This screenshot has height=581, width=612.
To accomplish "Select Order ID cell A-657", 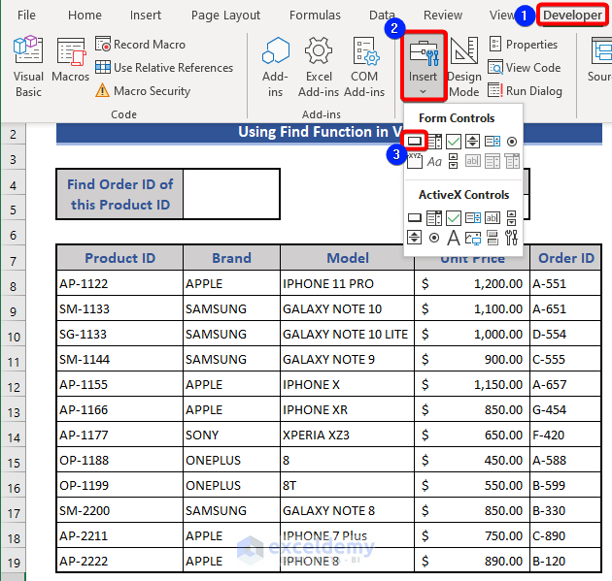I will point(566,384).
